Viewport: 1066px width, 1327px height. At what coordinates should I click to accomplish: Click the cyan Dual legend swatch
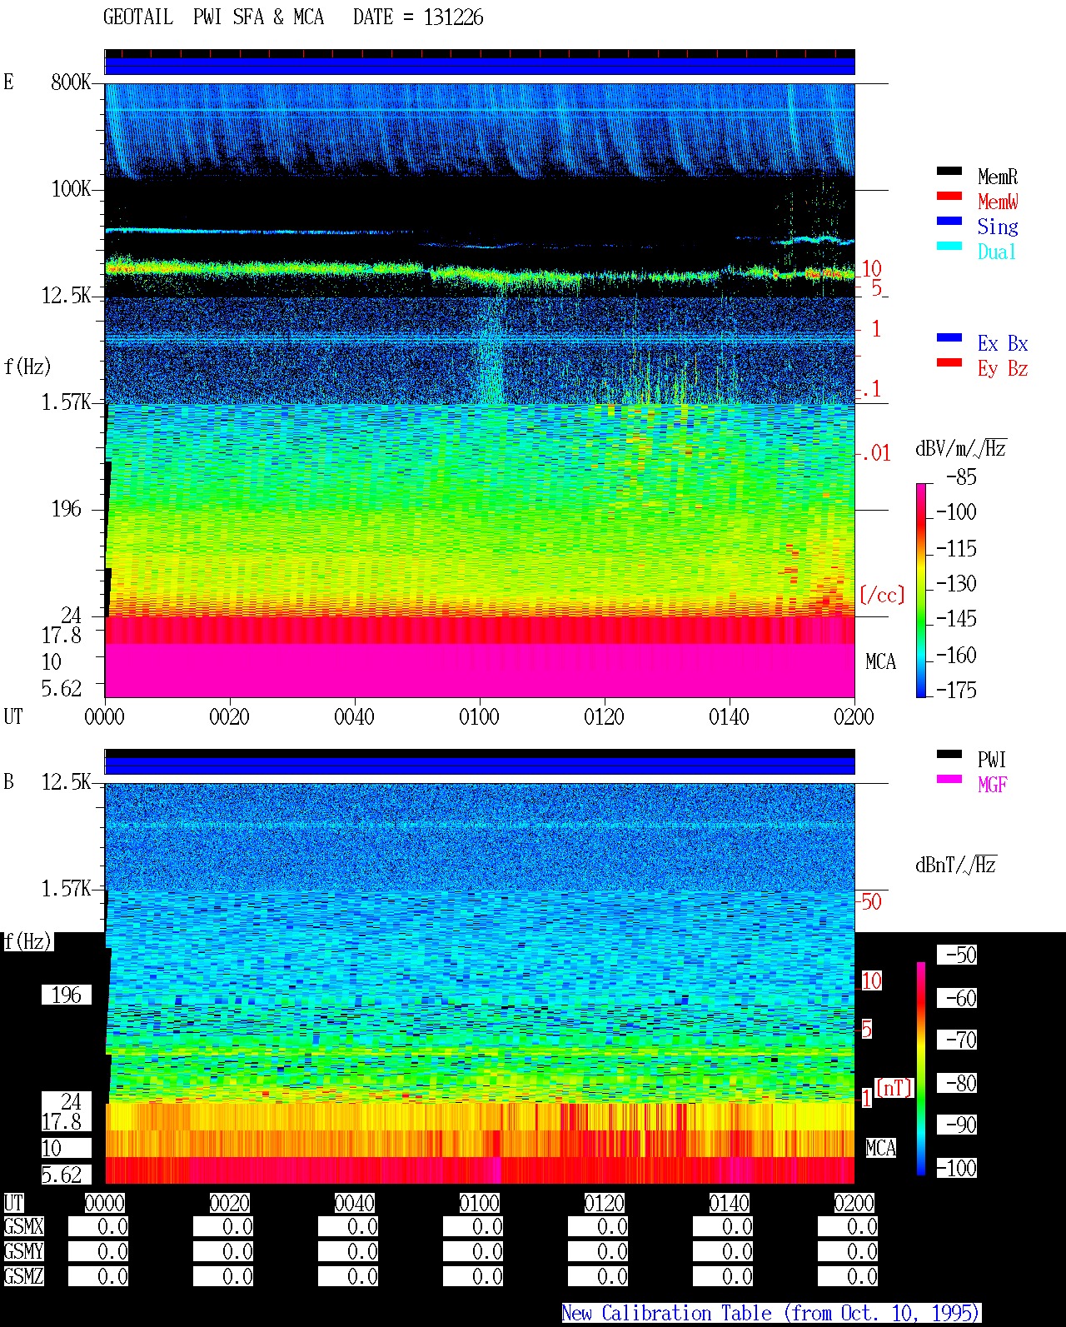(949, 246)
